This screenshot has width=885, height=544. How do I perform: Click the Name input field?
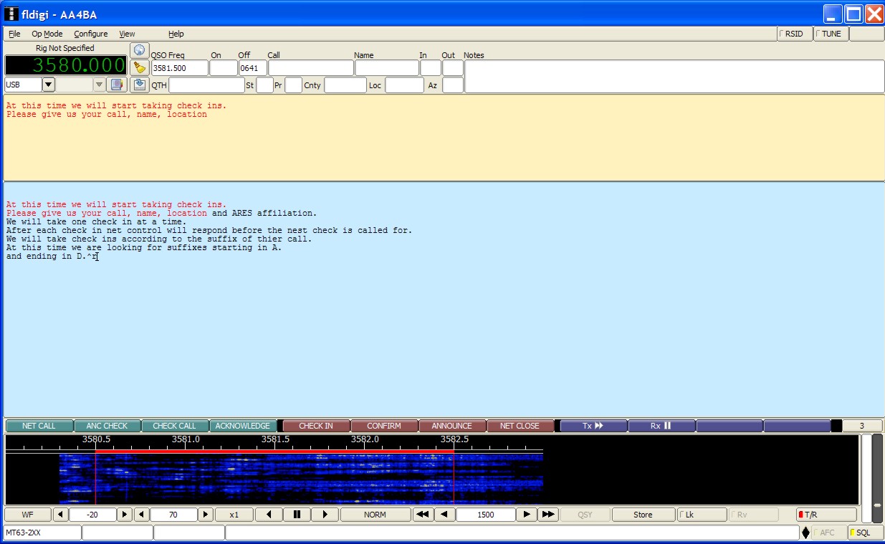point(387,68)
